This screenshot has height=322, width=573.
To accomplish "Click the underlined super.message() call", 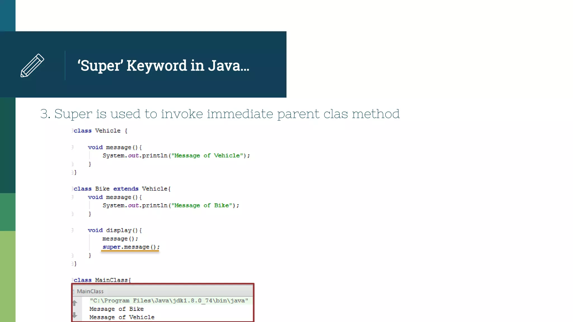I will coord(131,247).
